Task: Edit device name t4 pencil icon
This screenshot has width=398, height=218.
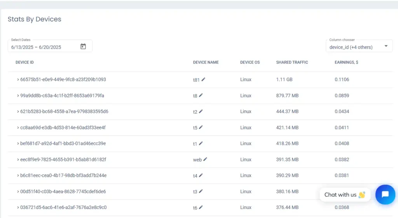Action: [x=201, y=175]
